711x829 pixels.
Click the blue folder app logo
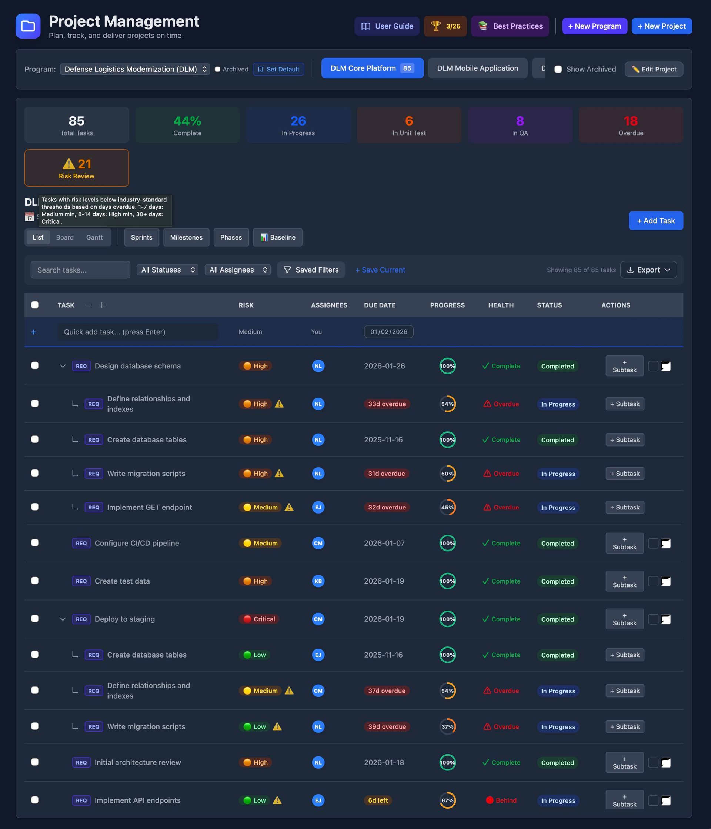coord(28,26)
